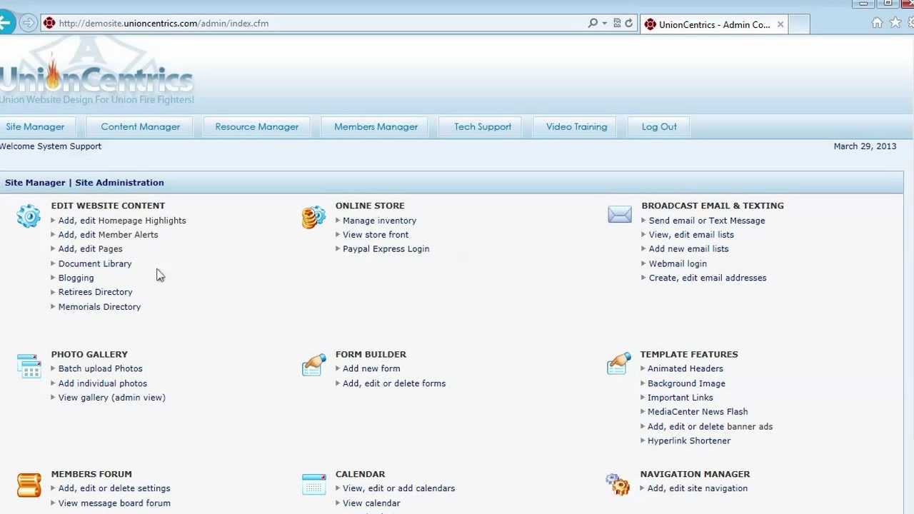Open Add, edit or delete banner ads

(x=710, y=426)
